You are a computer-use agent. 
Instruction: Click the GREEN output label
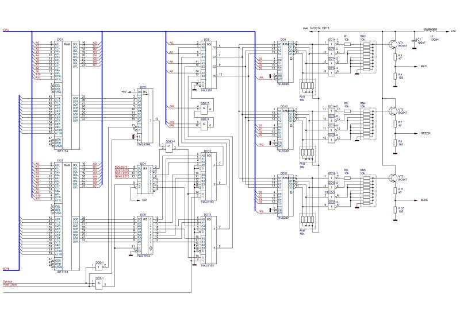coord(425,133)
